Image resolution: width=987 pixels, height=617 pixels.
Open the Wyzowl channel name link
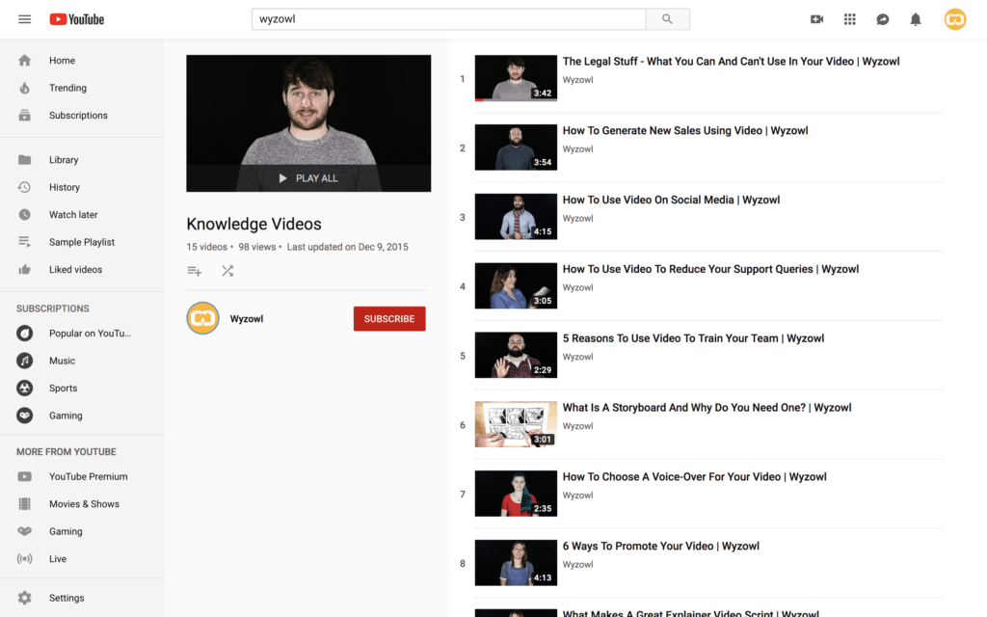(x=247, y=318)
